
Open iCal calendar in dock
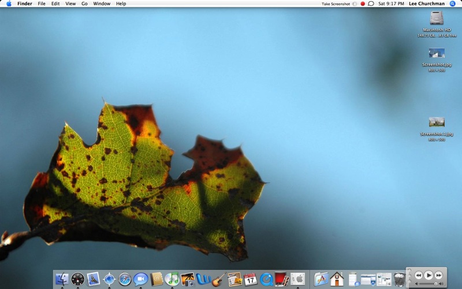(250, 280)
